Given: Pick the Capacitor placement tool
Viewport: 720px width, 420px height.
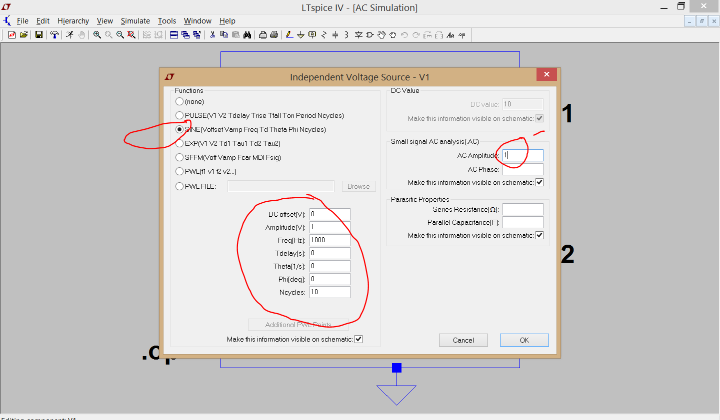Looking at the screenshot, I should point(335,35).
